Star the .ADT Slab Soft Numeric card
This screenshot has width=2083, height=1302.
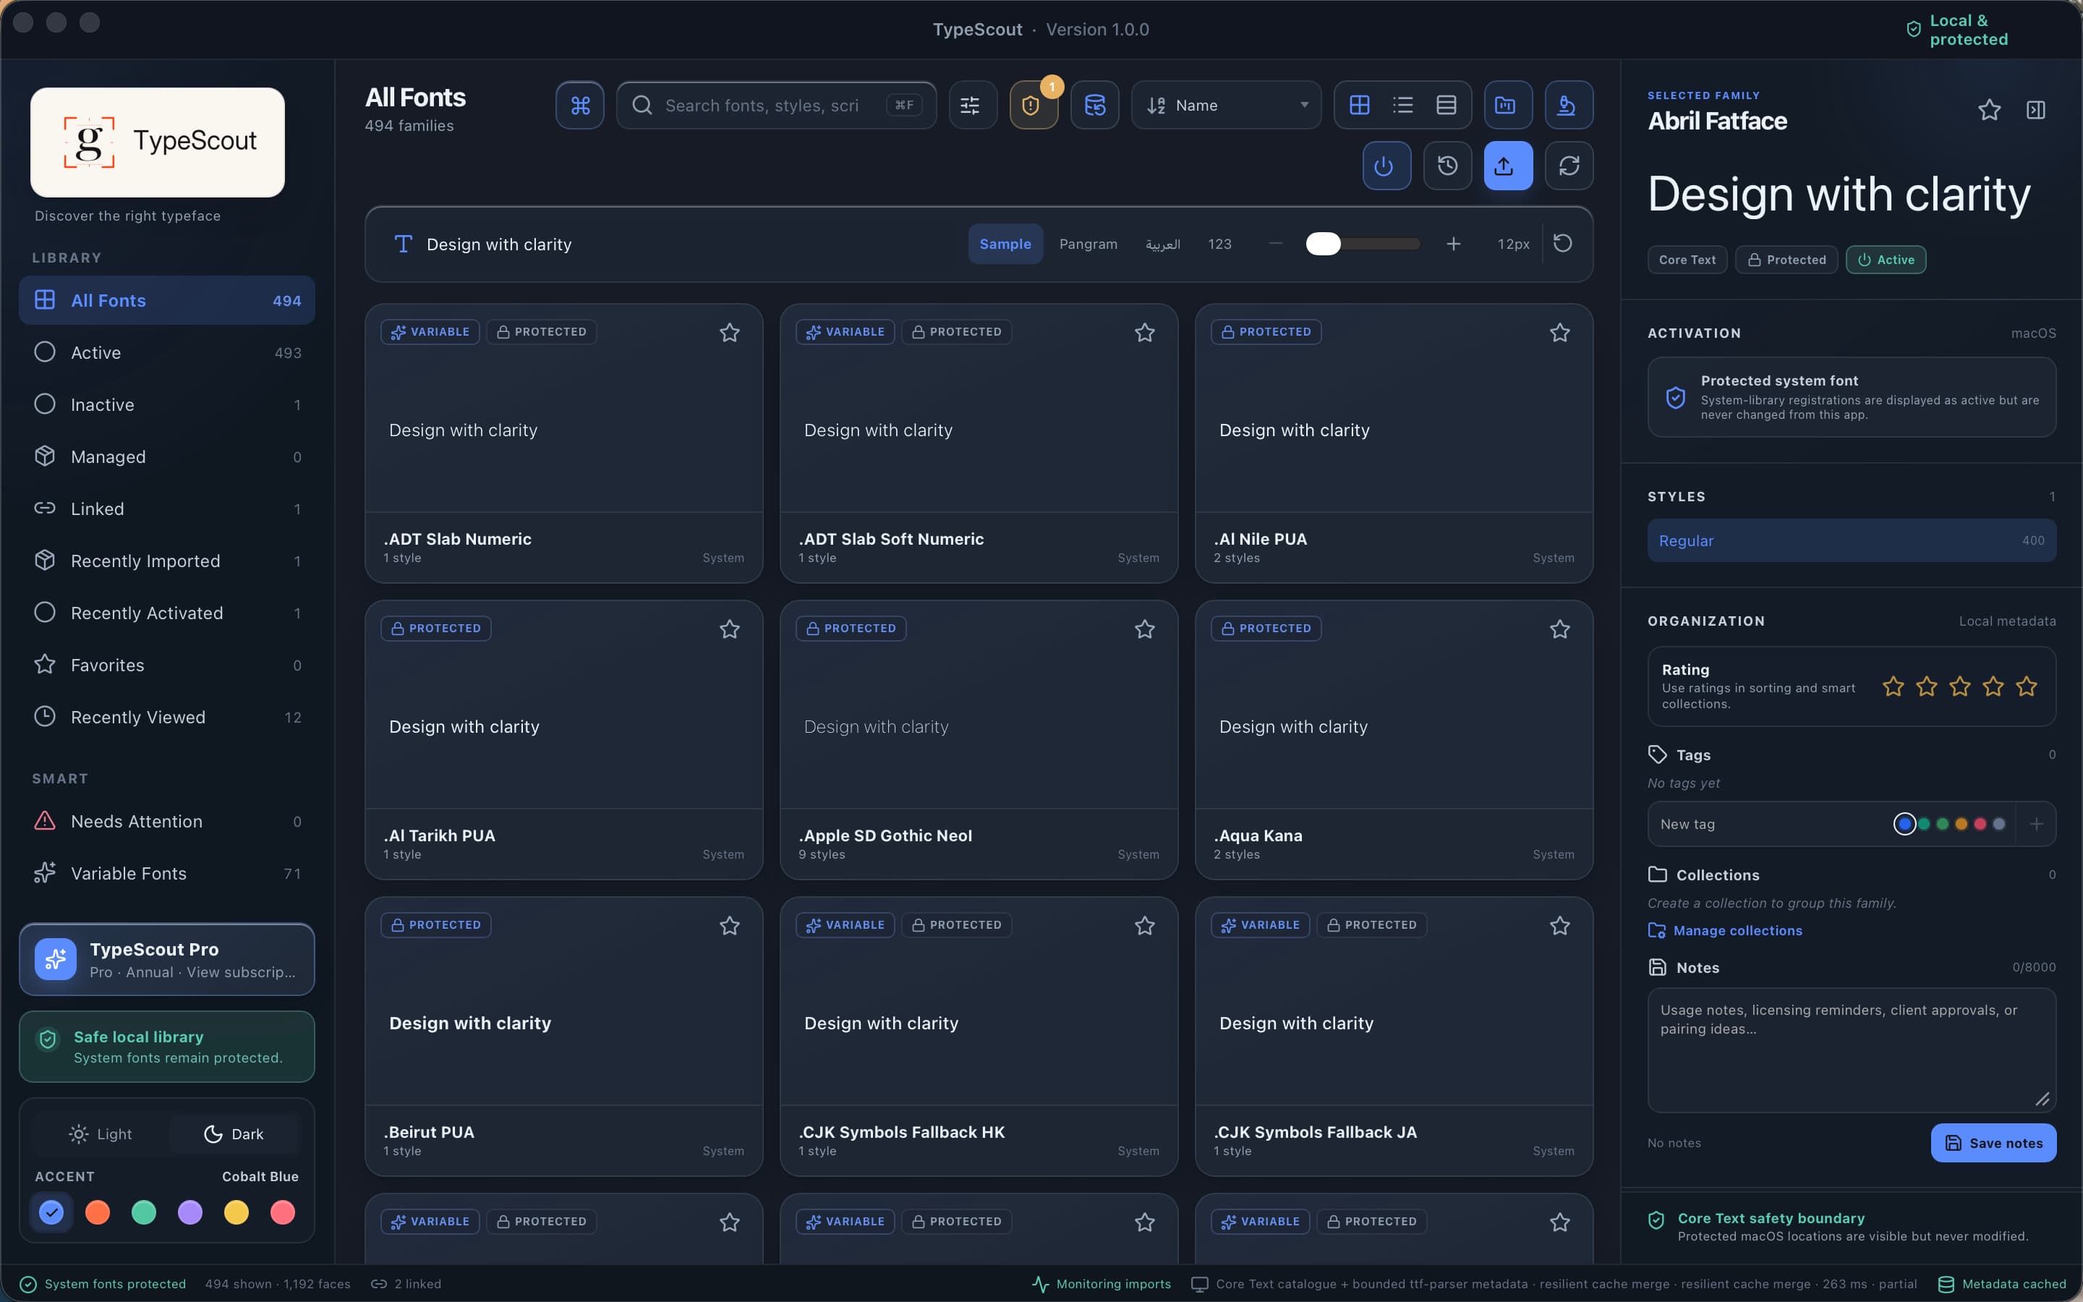(1144, 333)
